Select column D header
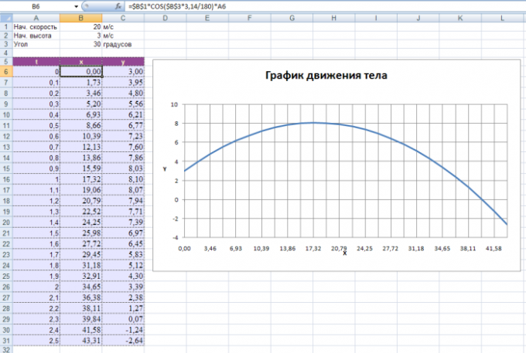 [164, 17]
